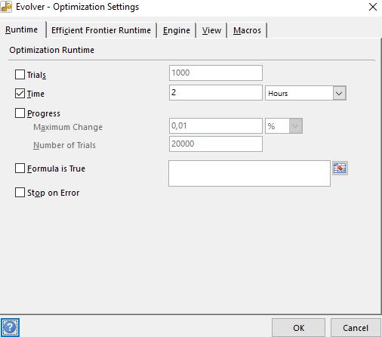The width and height of the screenshot is (382, 337).
Task: Click the Trials value field showing 1000
Action: pyautogui.click(x=216, y=73)
